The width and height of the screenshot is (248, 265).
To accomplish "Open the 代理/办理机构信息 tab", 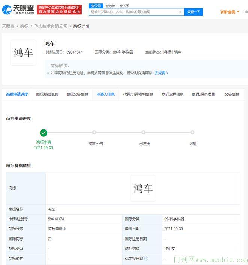I will pyautogui.click(x=138, y=95).
